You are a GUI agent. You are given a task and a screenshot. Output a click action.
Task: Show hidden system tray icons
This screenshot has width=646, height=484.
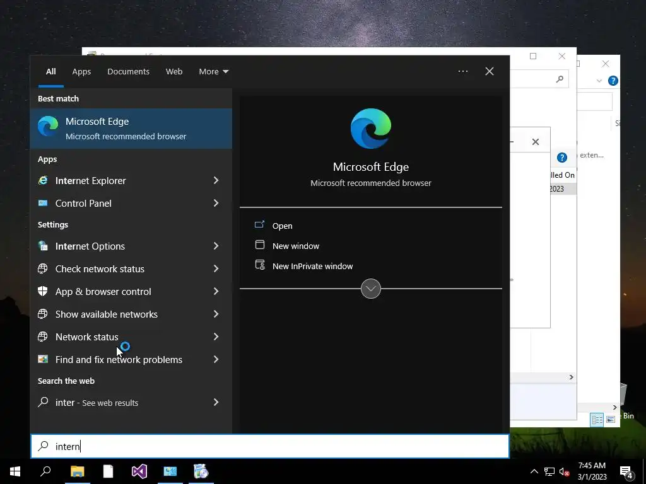click(534, 471)
